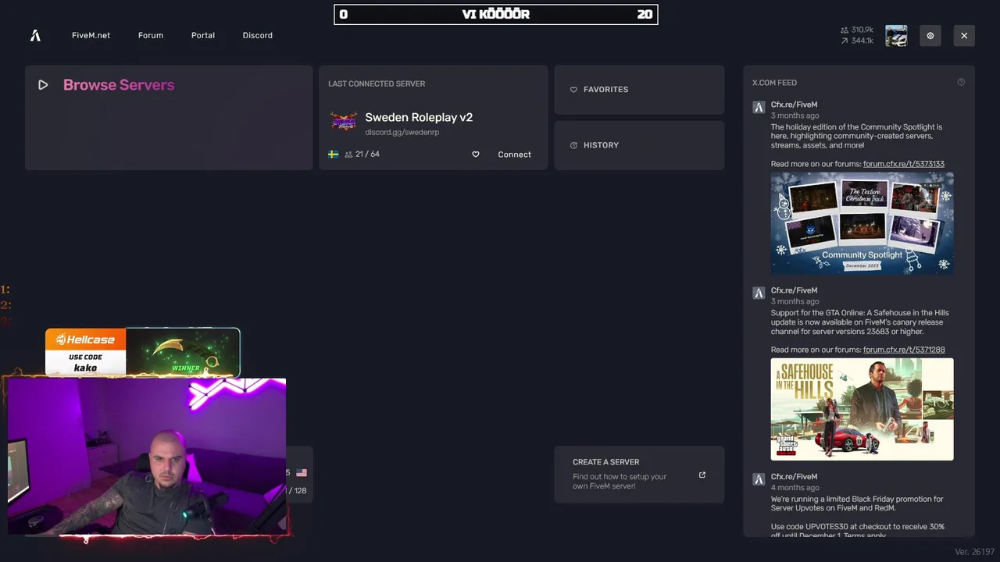Open the Favorites panel
This screenshot has height=562, width=1000.
639,90
